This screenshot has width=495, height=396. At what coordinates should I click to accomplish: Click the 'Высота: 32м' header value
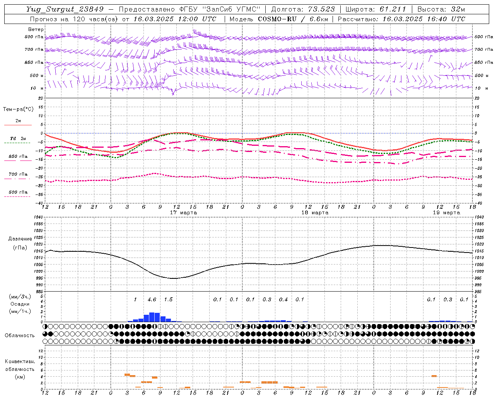[x=441, y=9]
